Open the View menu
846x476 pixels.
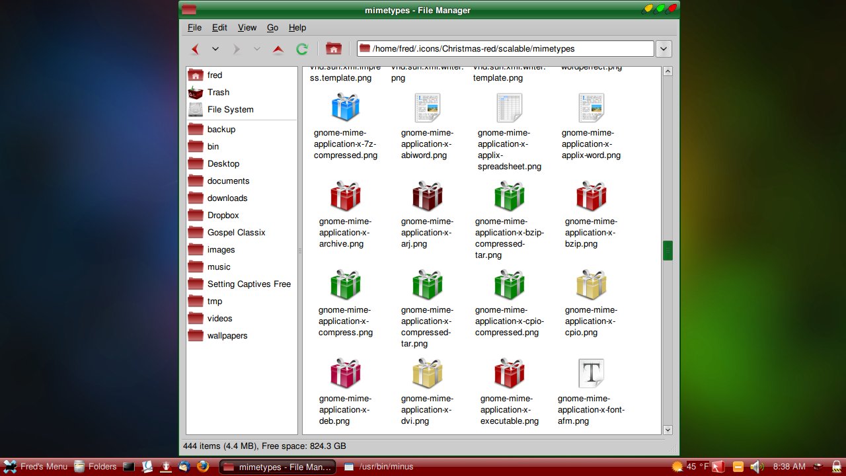click(x=247, y=28)
